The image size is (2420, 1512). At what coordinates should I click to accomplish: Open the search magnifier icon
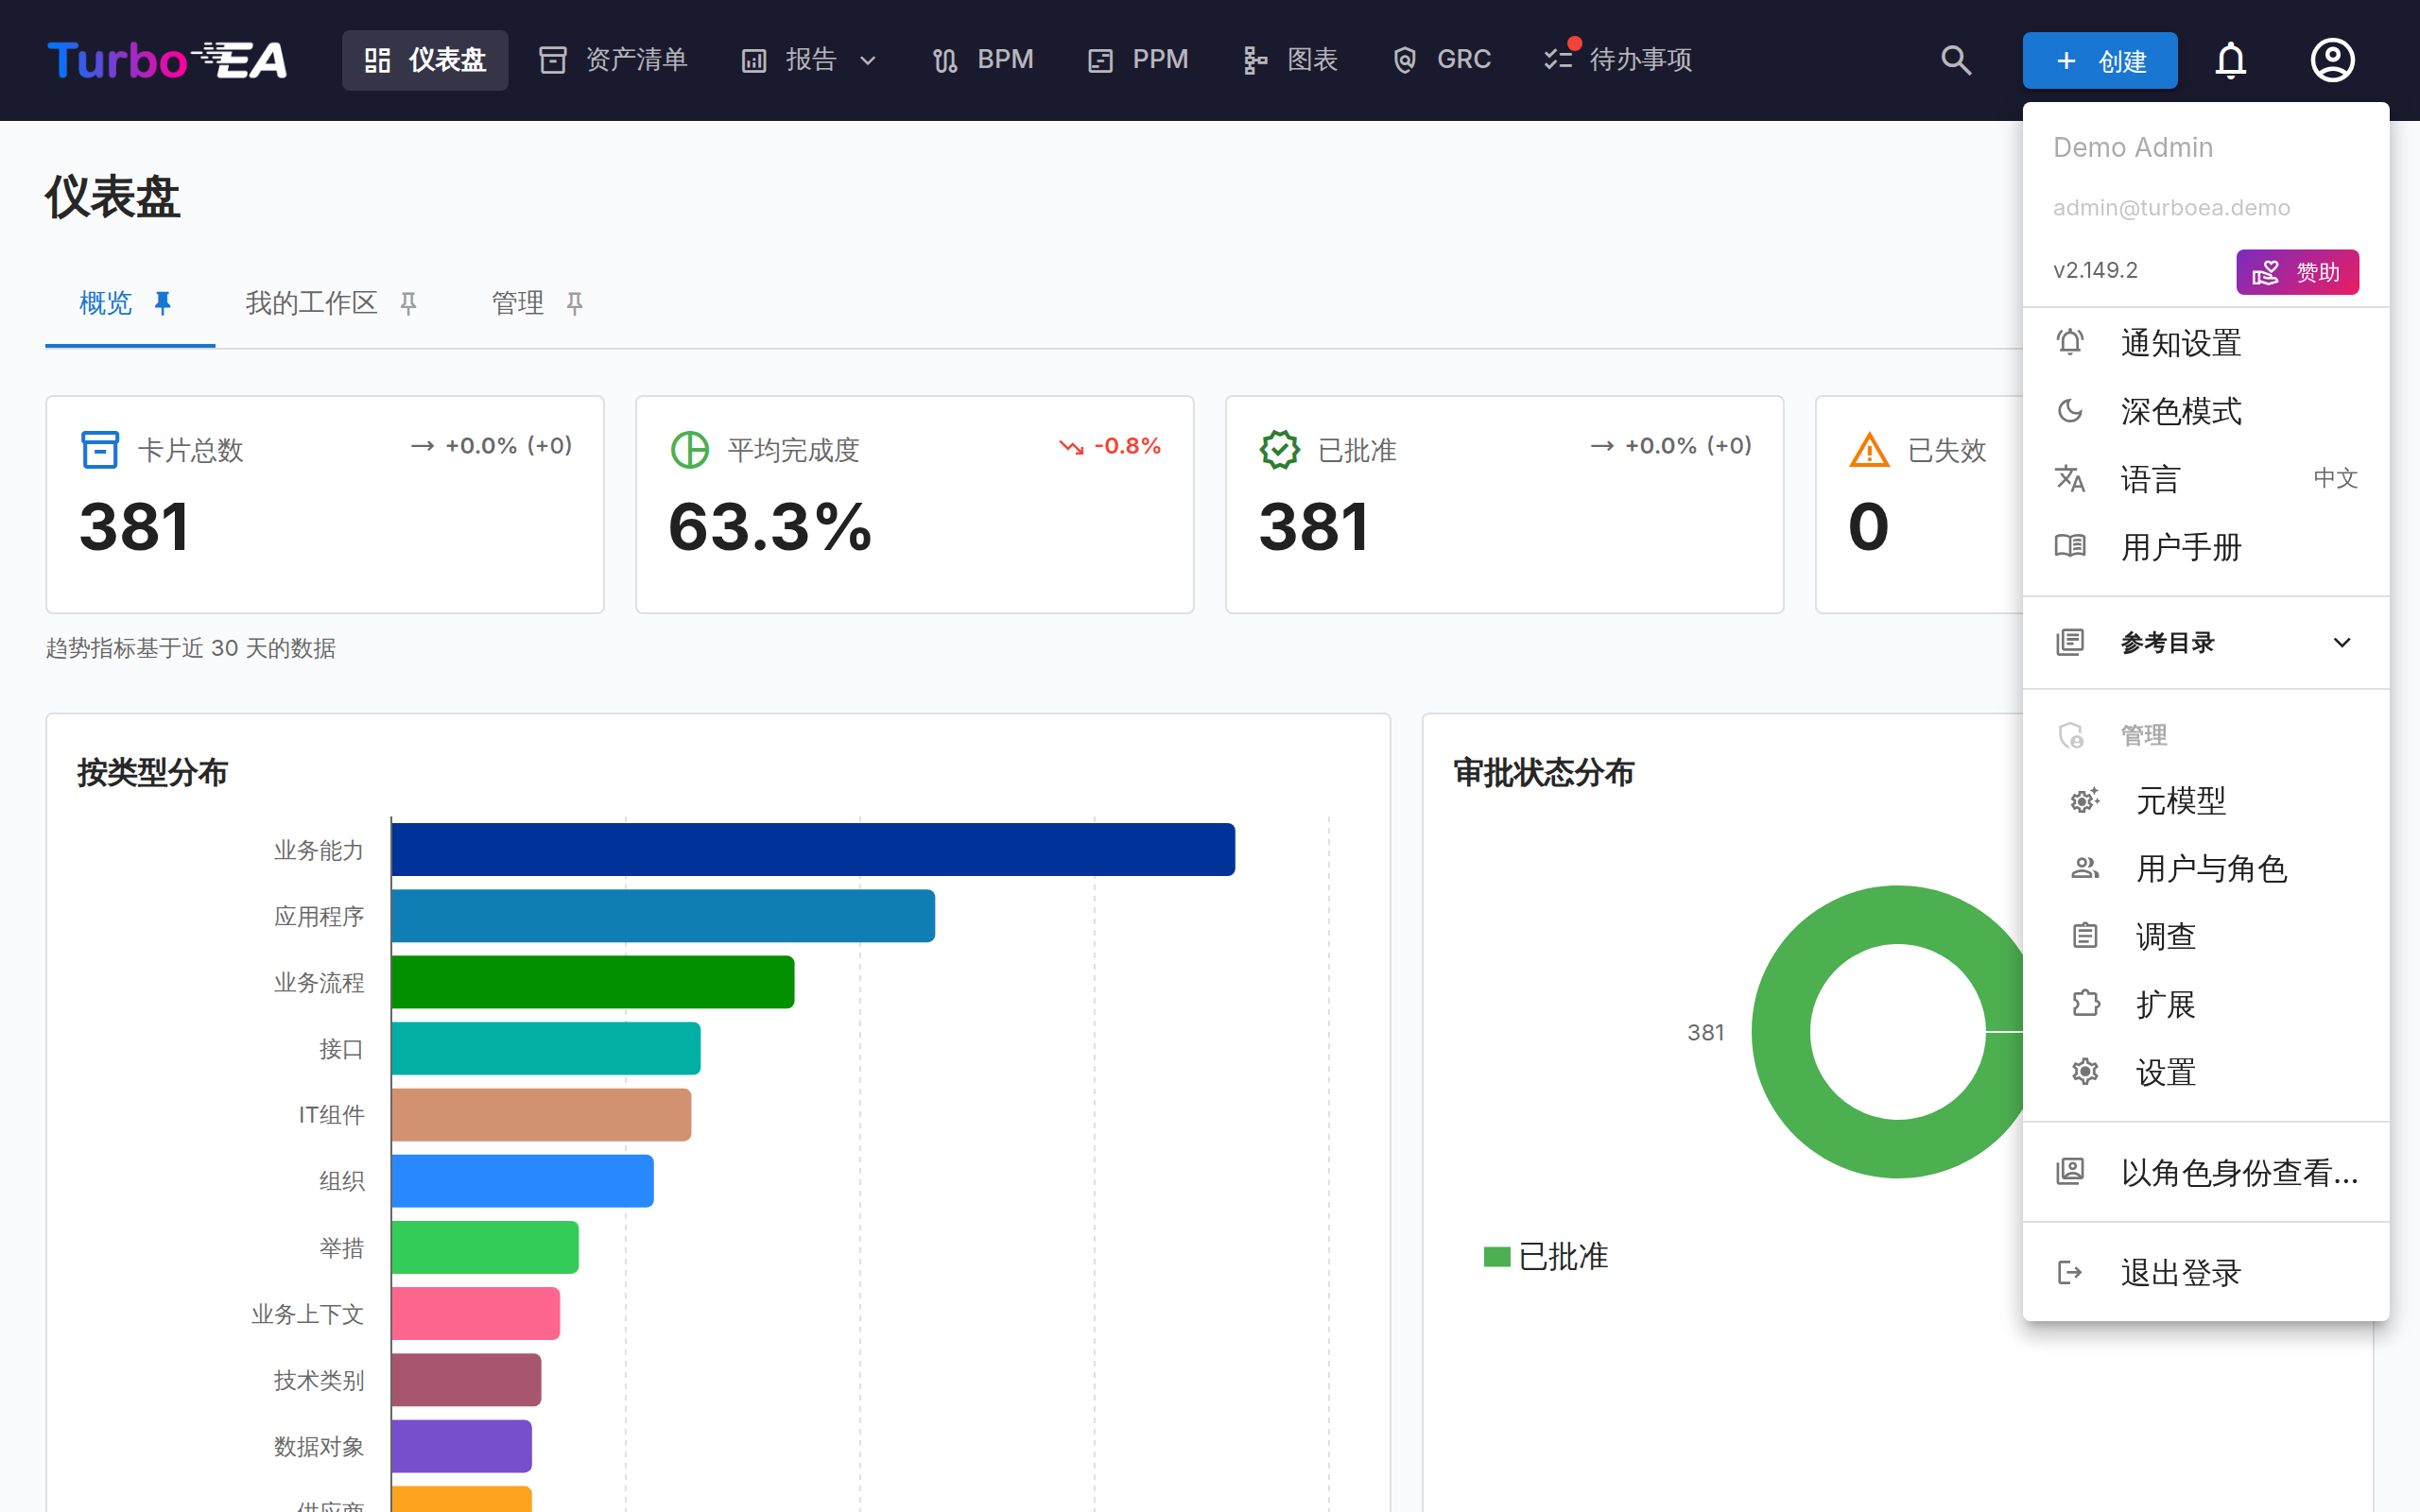[1955, 60]
